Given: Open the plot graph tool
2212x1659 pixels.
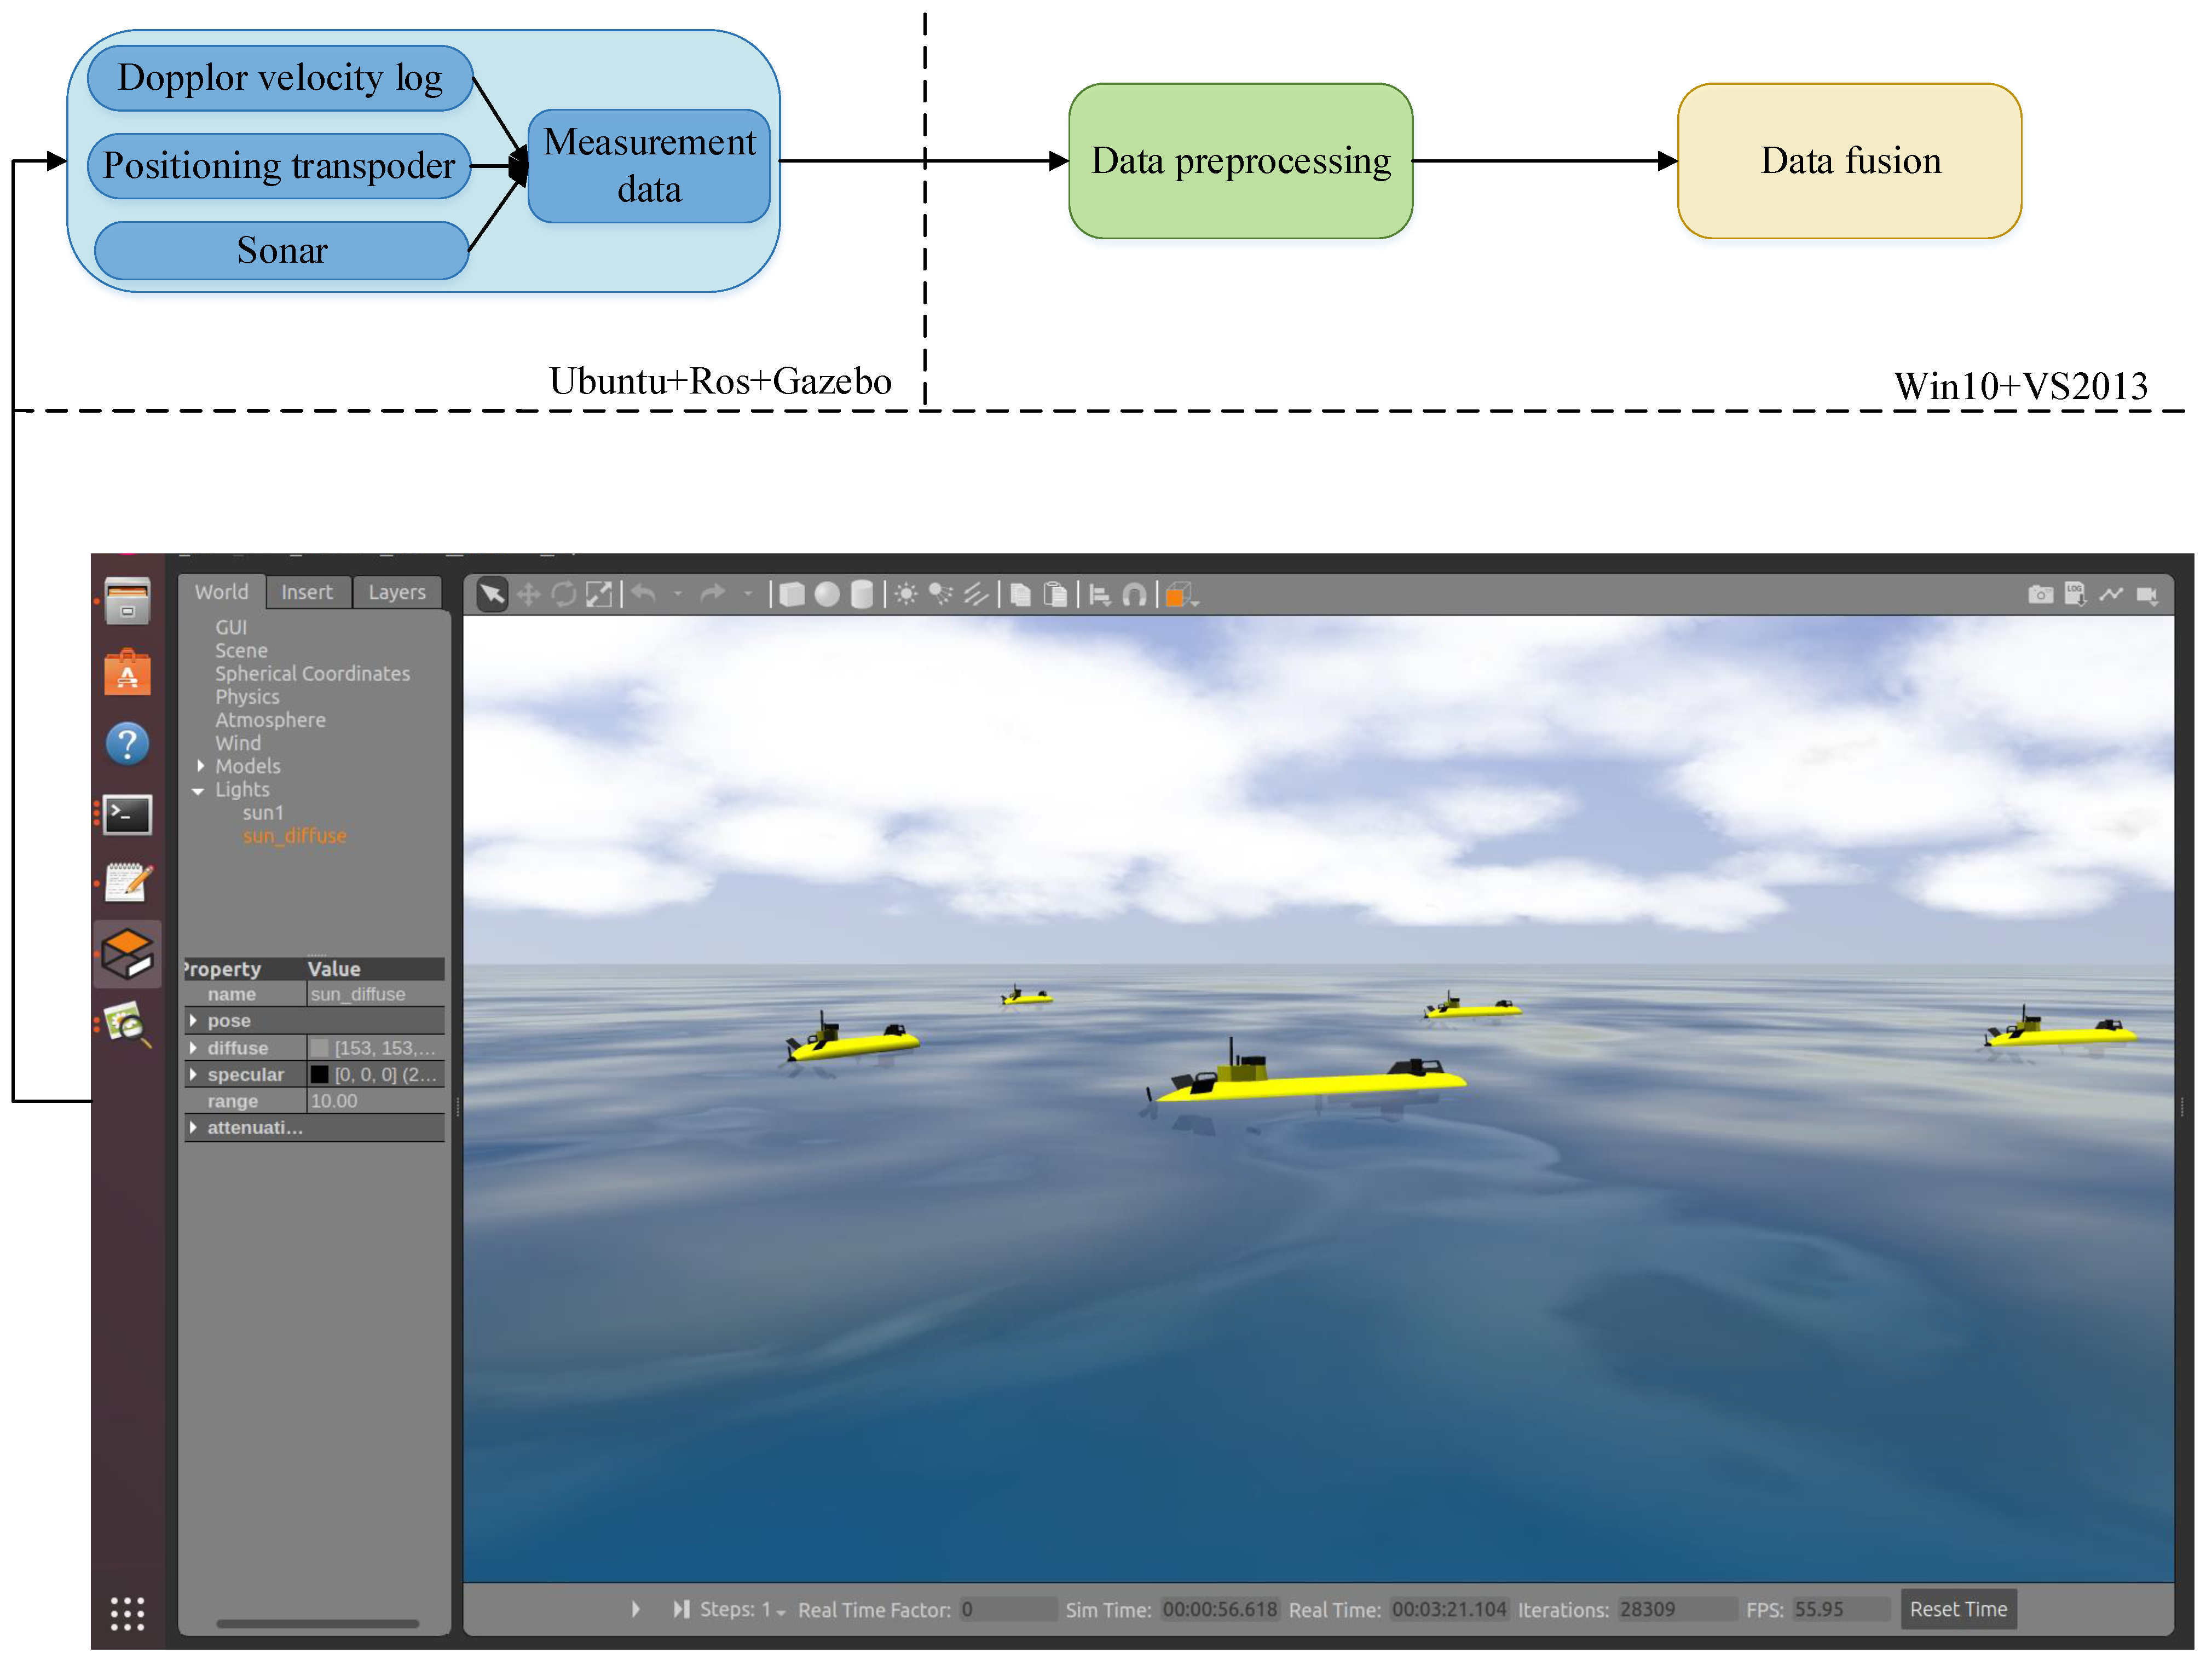Looking at the screenshot, I should coord(2111,595).
